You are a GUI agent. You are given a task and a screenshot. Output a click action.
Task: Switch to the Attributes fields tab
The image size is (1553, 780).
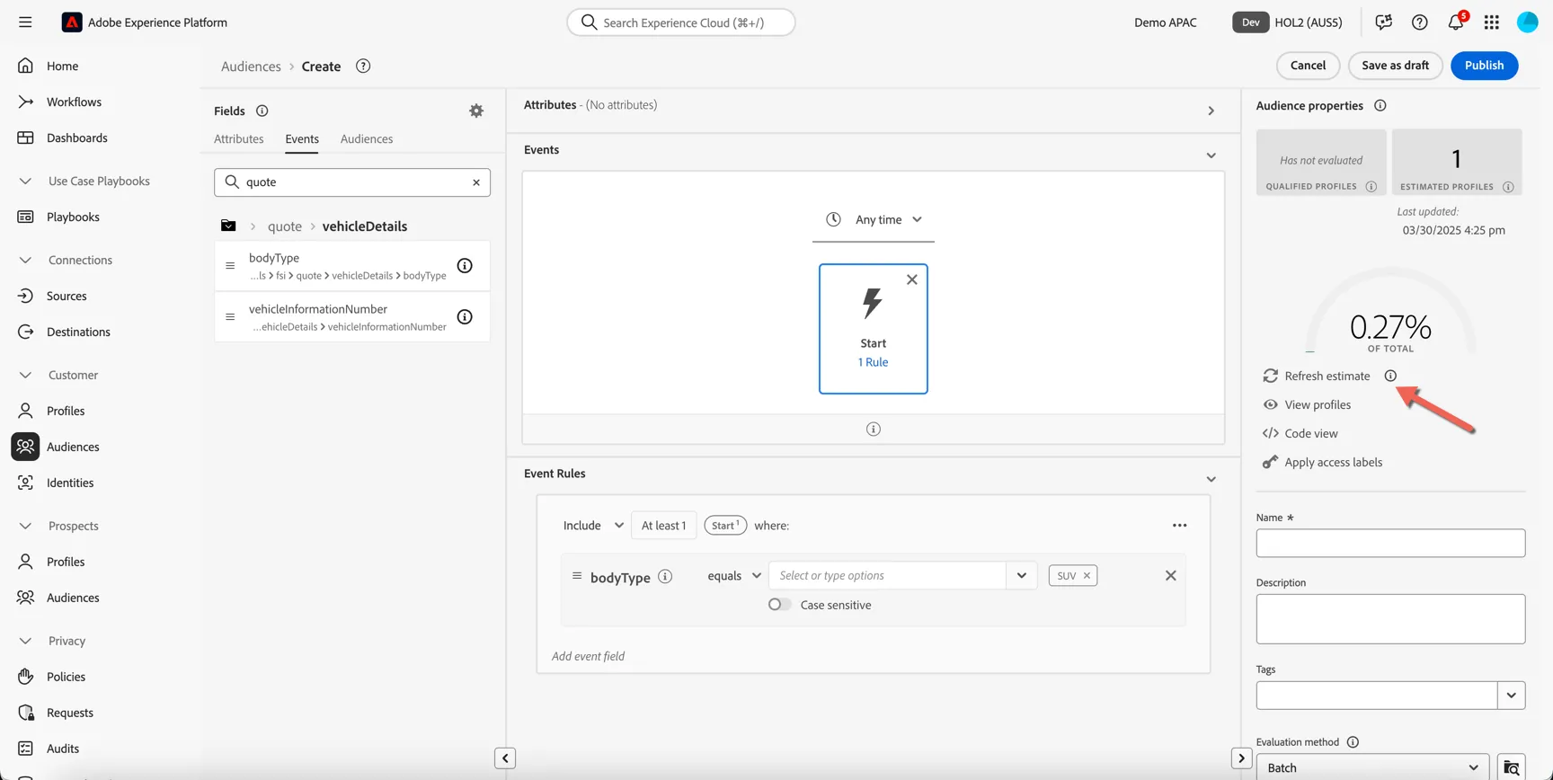239,139
